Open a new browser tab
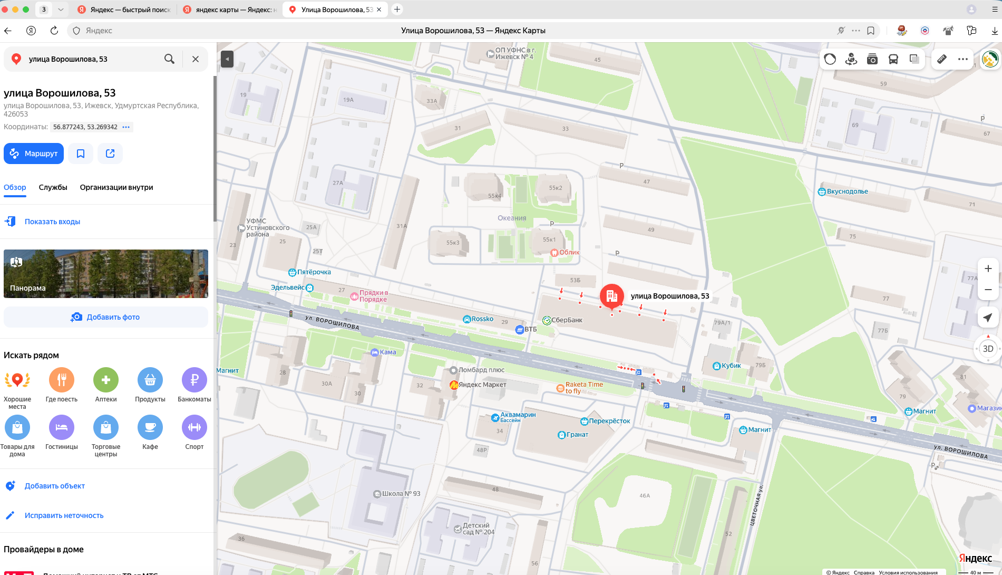This screenshot has height=575, width=1002. [397, 9]
